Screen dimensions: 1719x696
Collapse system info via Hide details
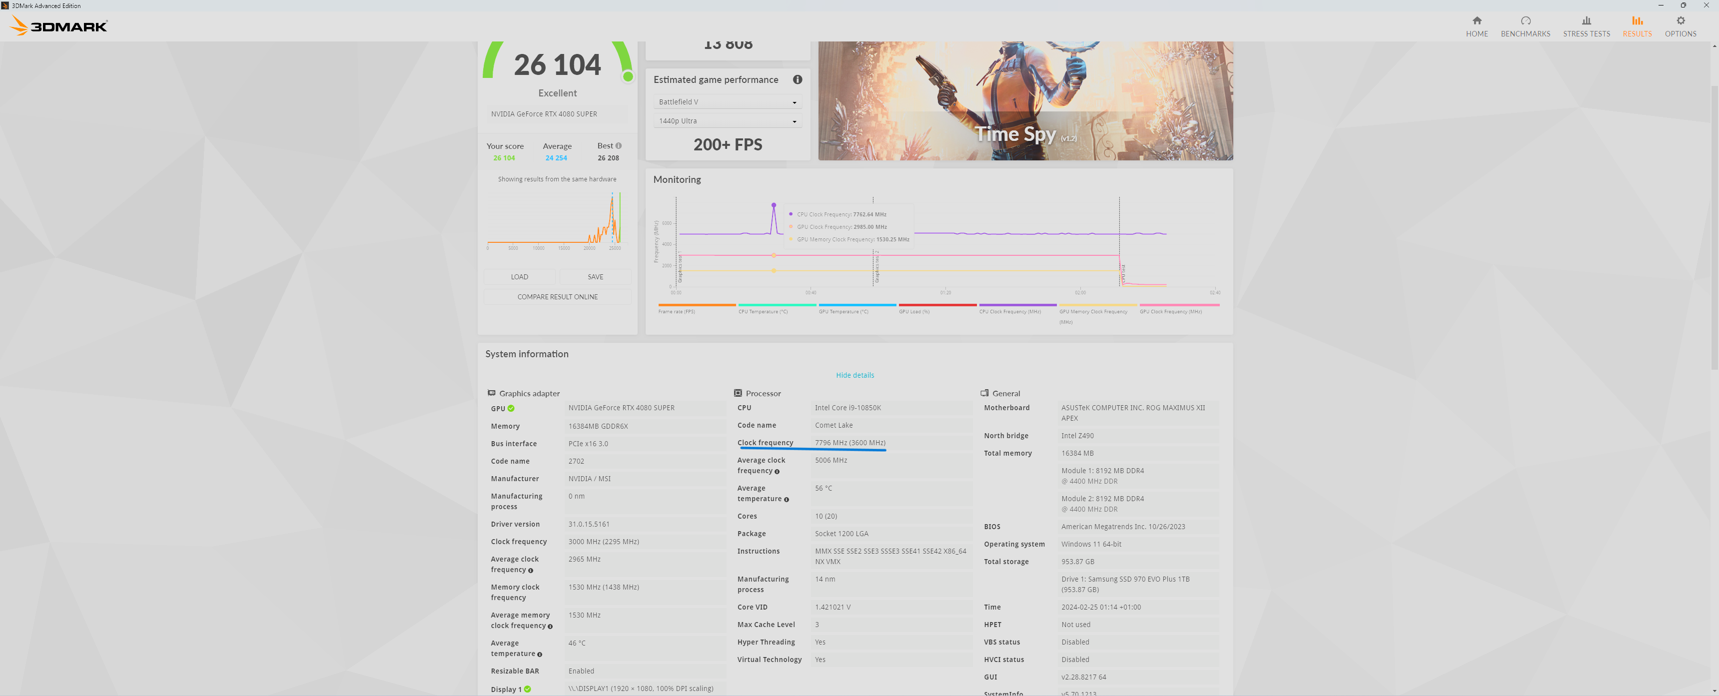854,375
